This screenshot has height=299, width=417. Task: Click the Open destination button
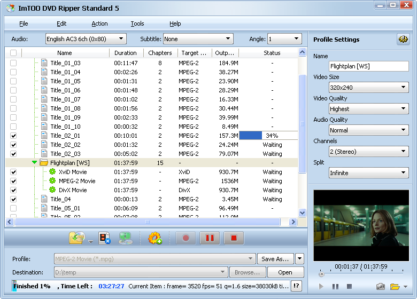tap(285, 272)
